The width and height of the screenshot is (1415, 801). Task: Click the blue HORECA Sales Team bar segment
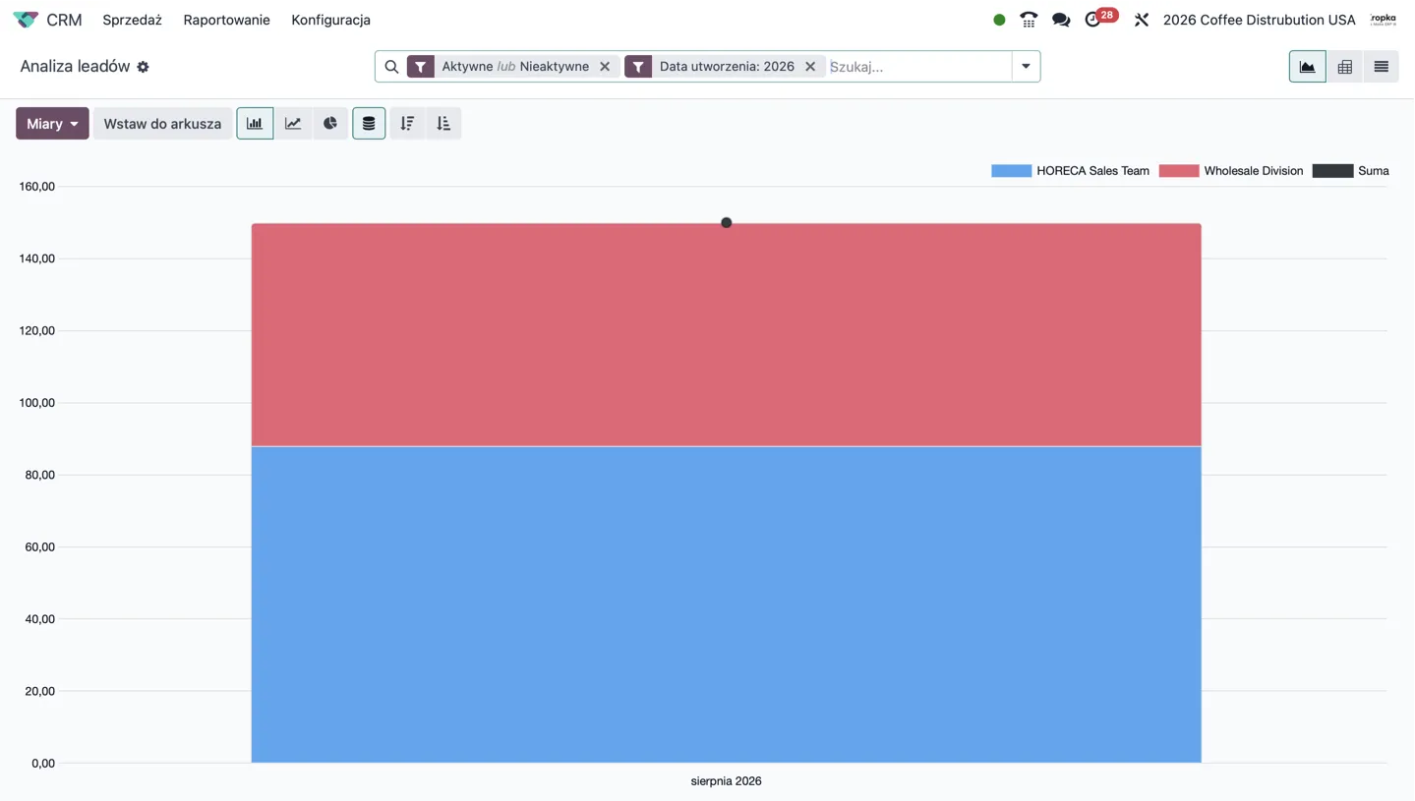[x=727, y=604]
